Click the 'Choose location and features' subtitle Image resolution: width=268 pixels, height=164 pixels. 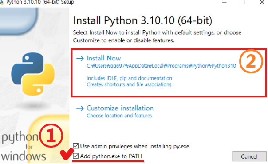coord(119,116)
